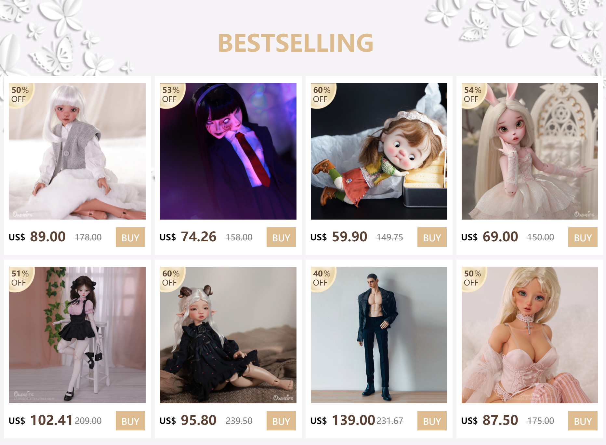Click BUY for the US$ 102.41 doll
This screenshot has height=445, width=606.
[x=130, y=421]
